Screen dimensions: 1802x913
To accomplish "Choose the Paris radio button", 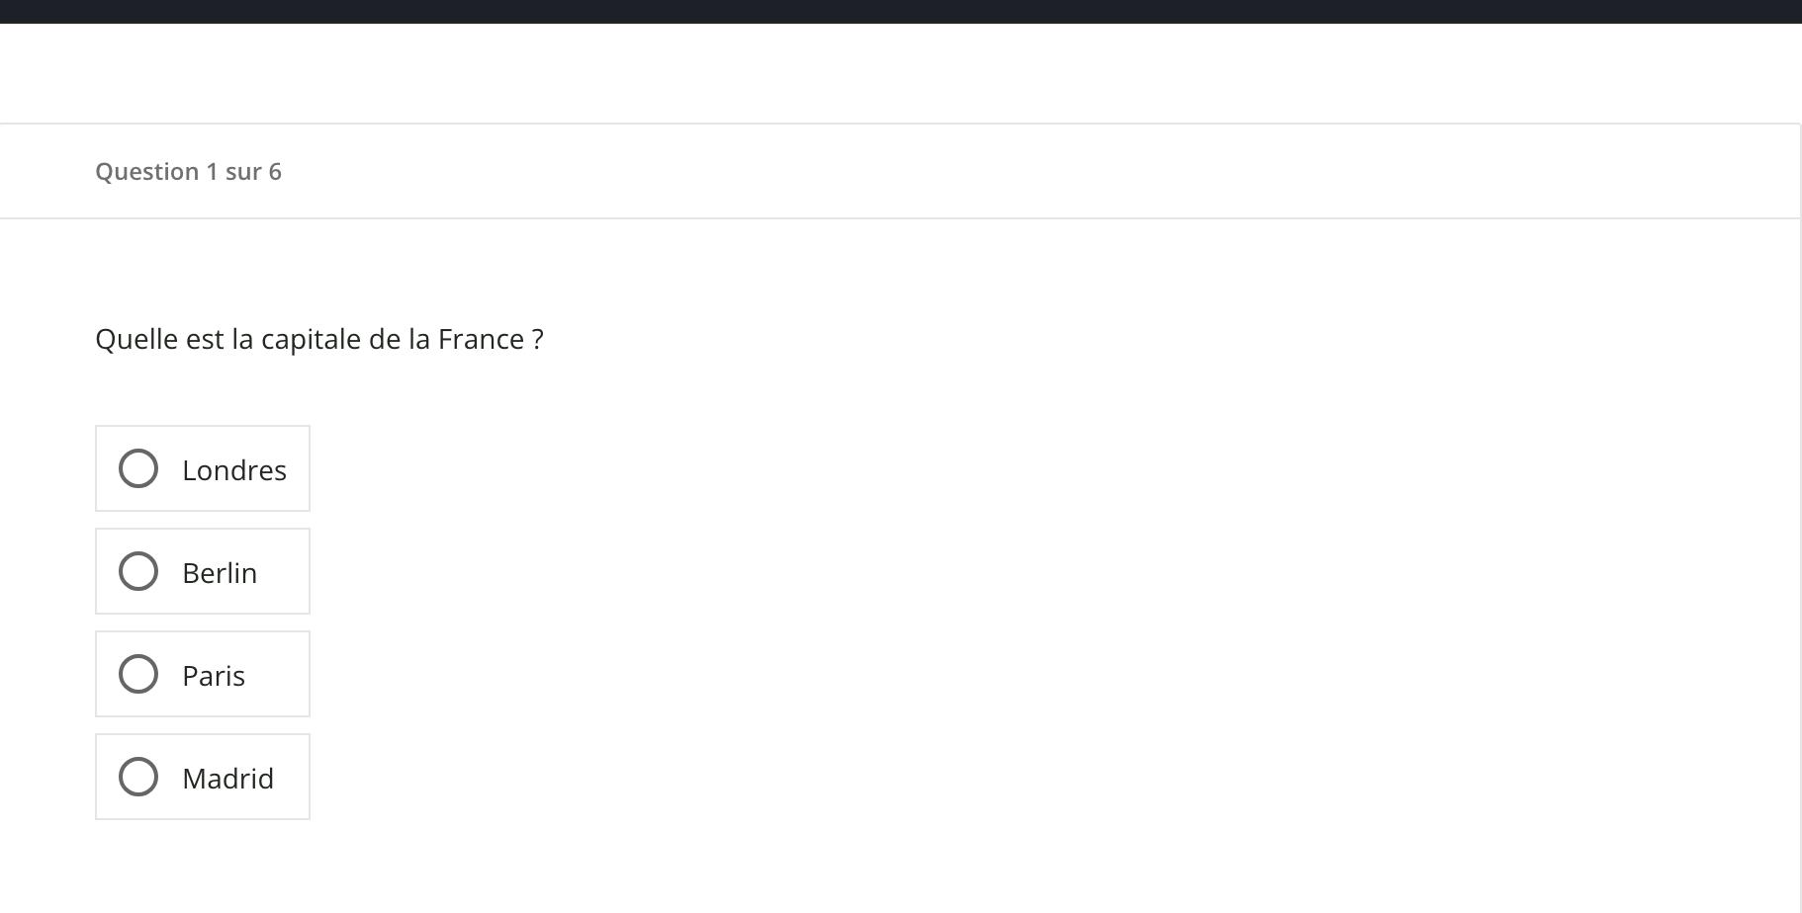I will coord(138,675).
